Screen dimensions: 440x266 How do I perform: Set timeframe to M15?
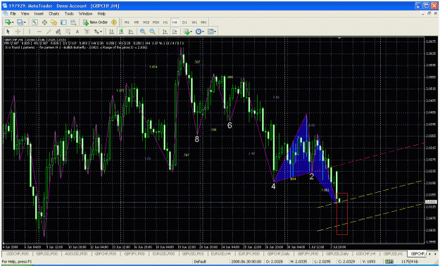pos(146,23)
